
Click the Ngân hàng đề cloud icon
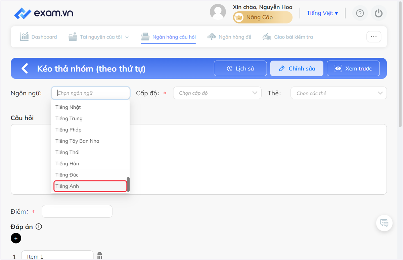[212, 37]
